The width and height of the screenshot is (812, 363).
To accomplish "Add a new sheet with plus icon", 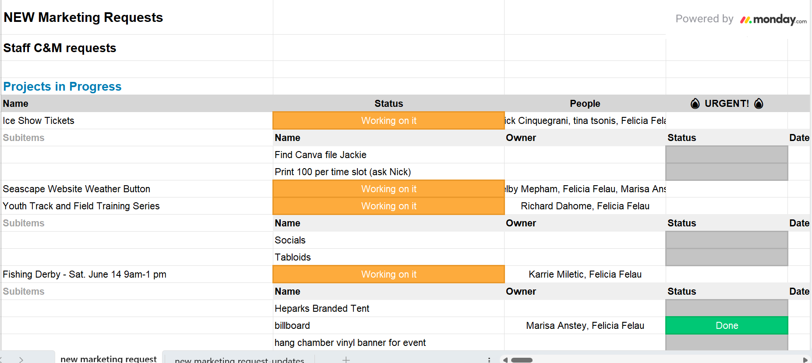I will pyautogui.click(x=346, y=359).
